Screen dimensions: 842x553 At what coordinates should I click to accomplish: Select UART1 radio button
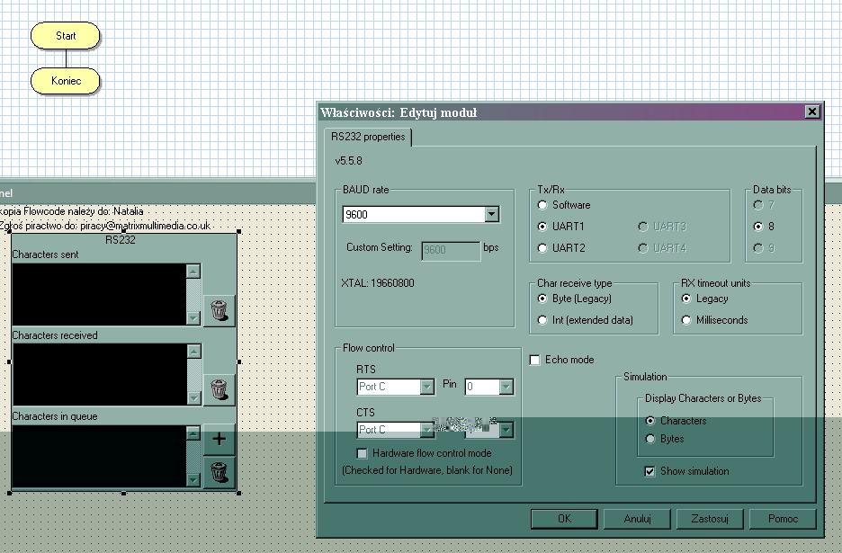coord(542,227)
